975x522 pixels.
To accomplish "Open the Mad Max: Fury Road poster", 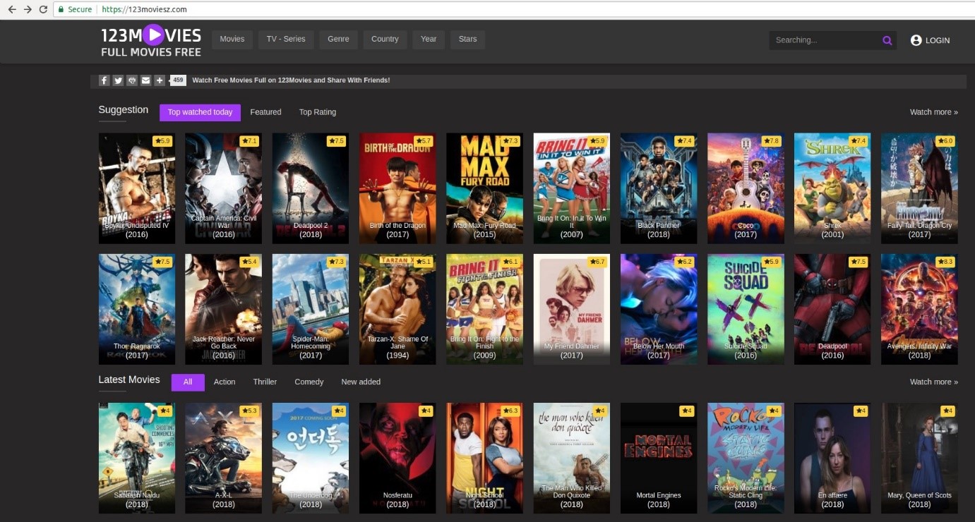I will point(484,188).
